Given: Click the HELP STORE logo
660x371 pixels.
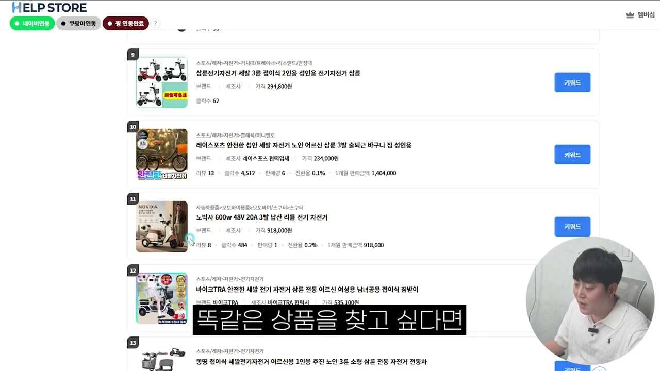Looking at the screenshot, I should pyautogui.click(x=49, y=8).
